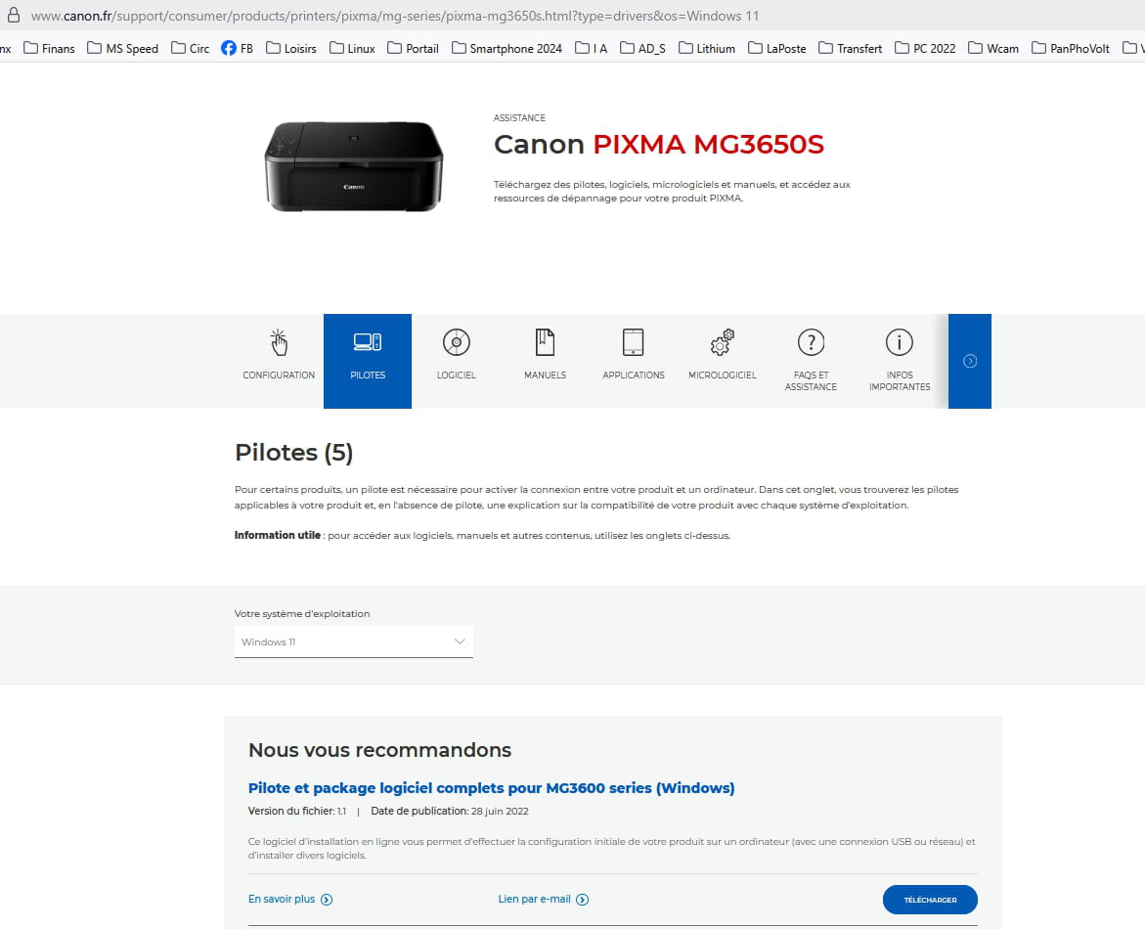Click the FAQs et Assistance question icon
The width and height of the screenshot is (1145, 929).
(811, 342)
